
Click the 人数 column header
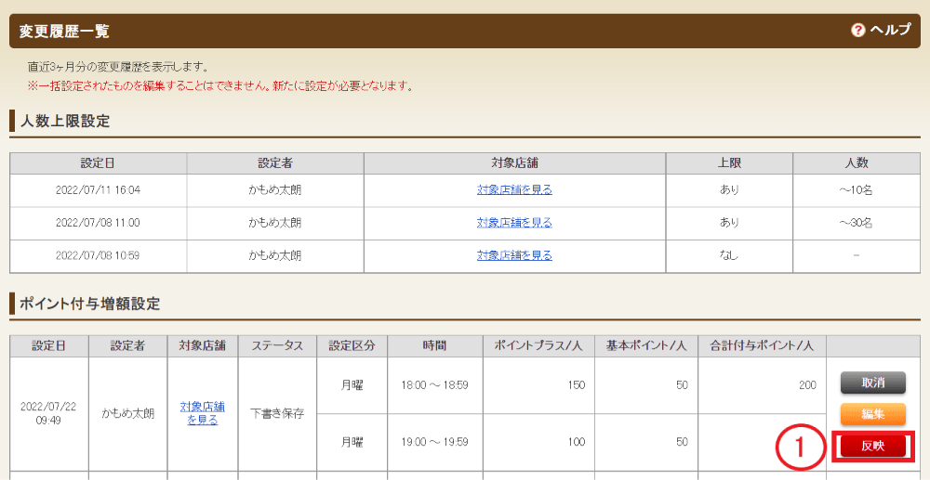click(857, 163)
